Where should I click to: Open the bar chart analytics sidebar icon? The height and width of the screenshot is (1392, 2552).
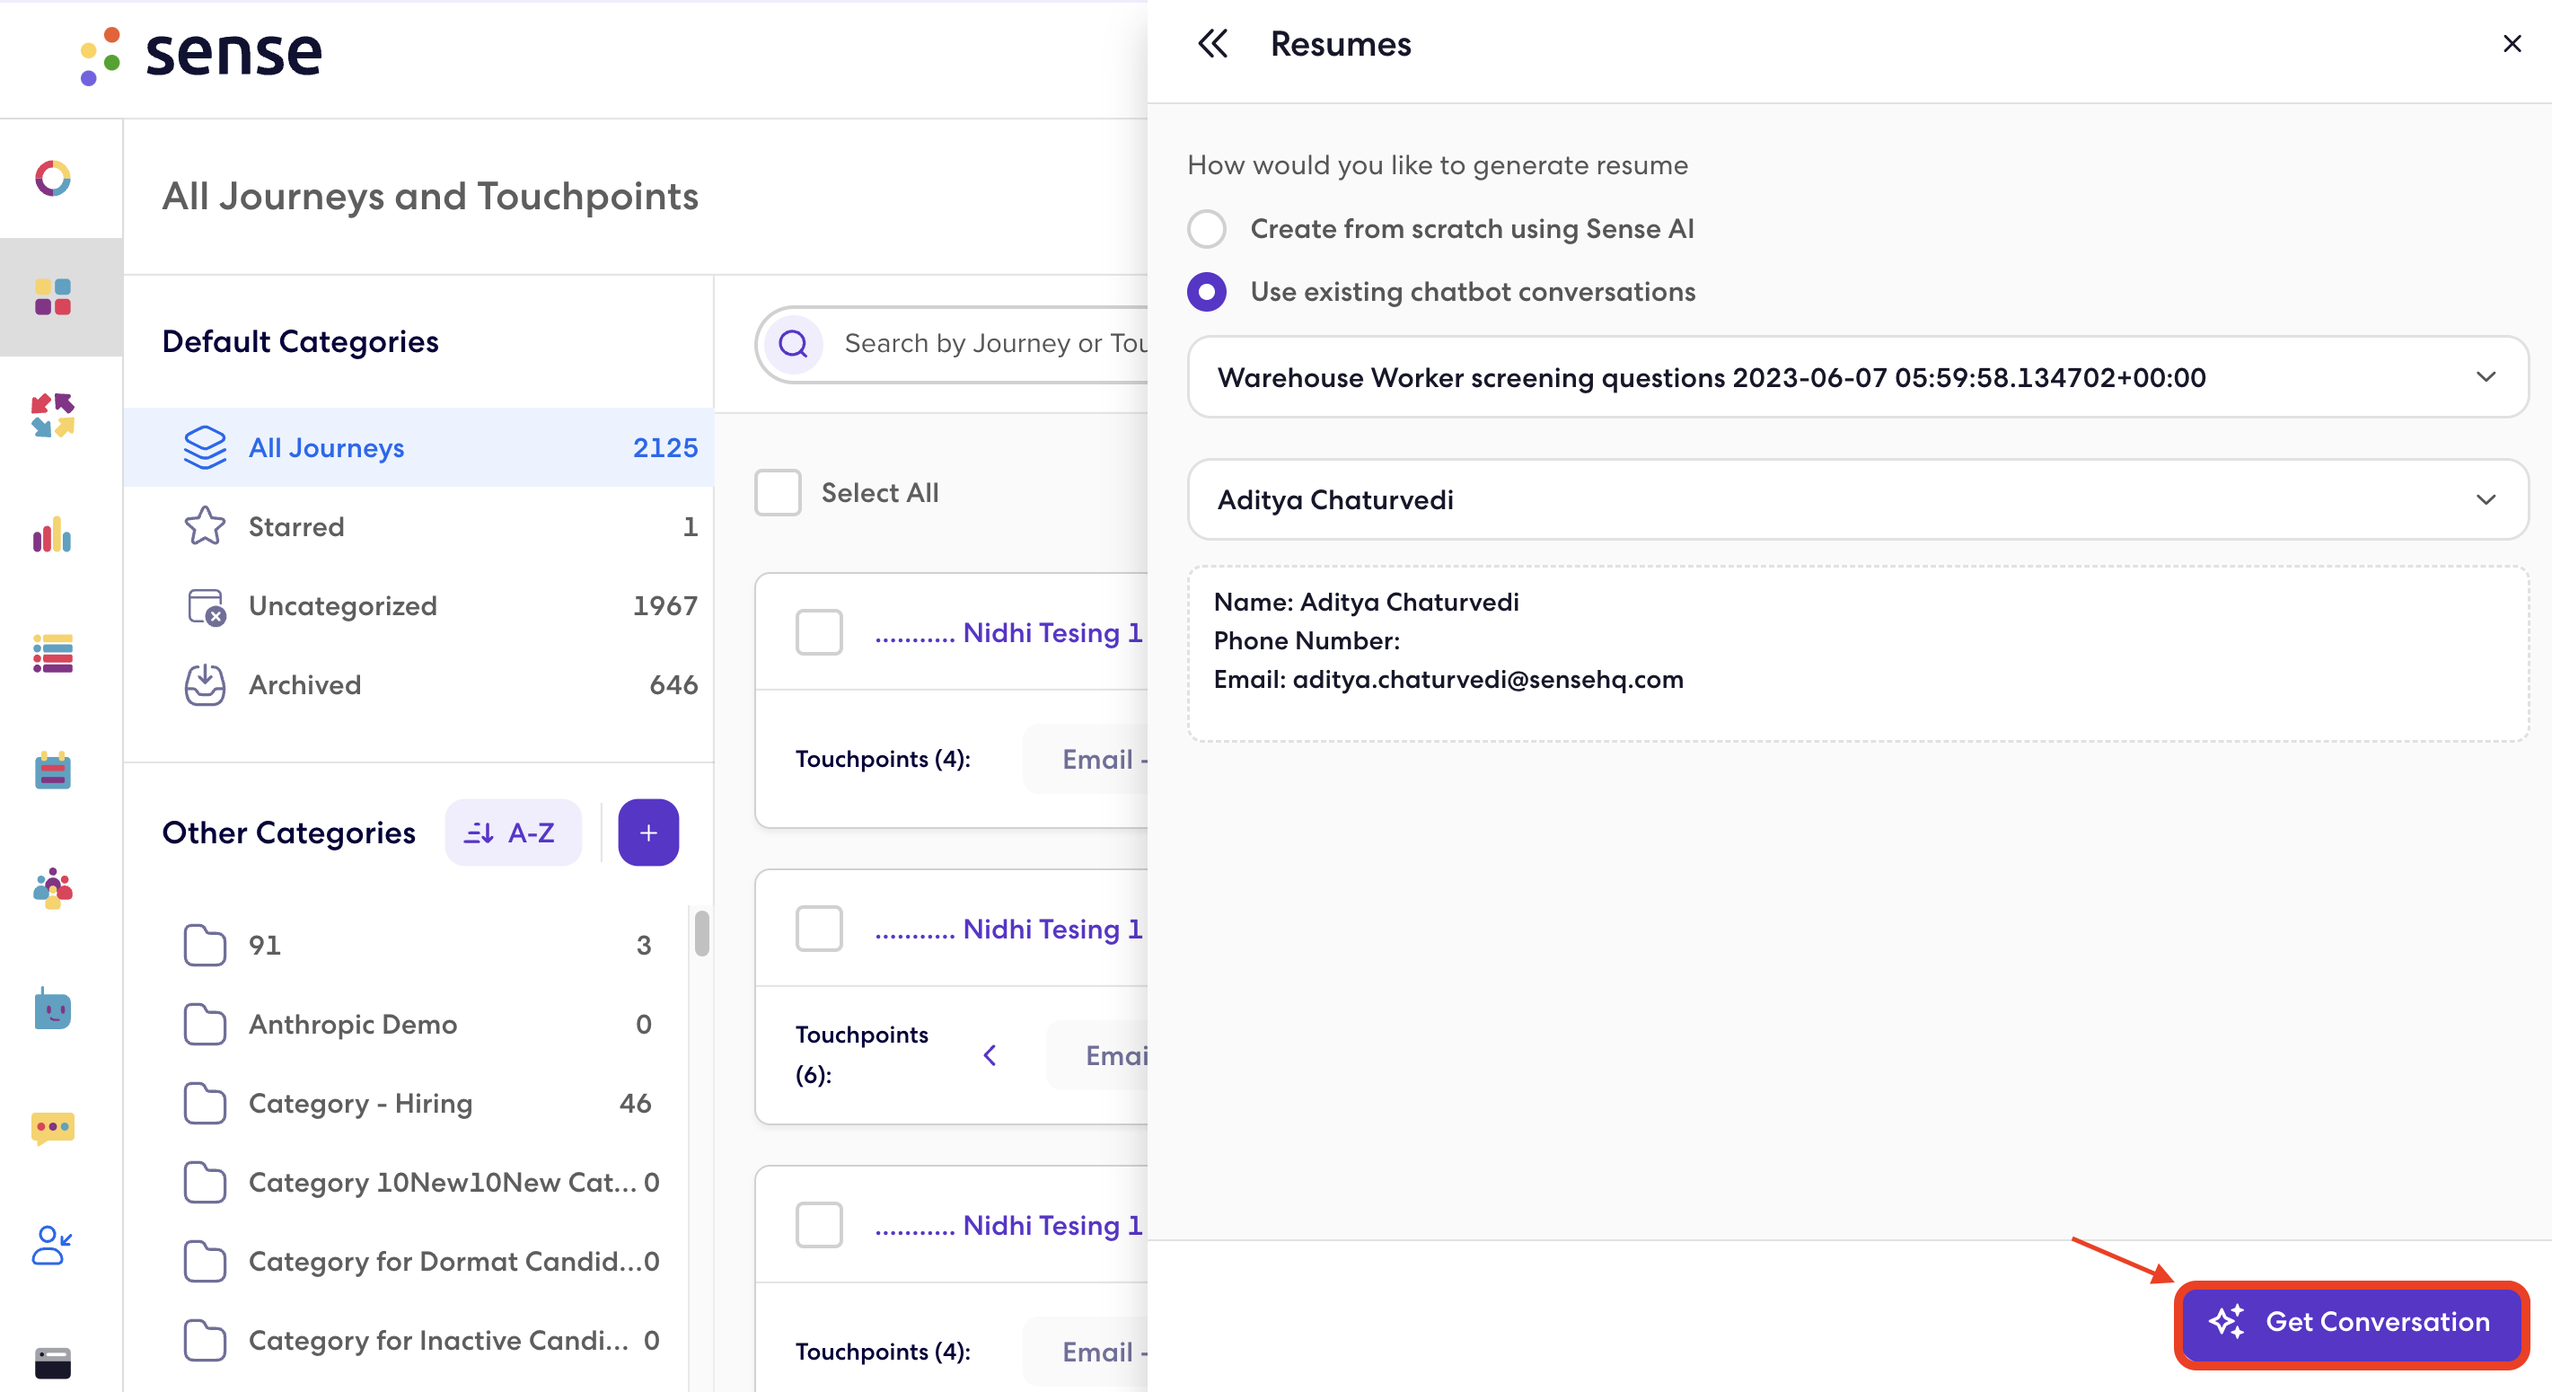52,535
